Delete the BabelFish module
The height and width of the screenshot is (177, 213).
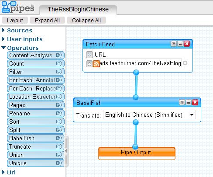click(195, 102)
